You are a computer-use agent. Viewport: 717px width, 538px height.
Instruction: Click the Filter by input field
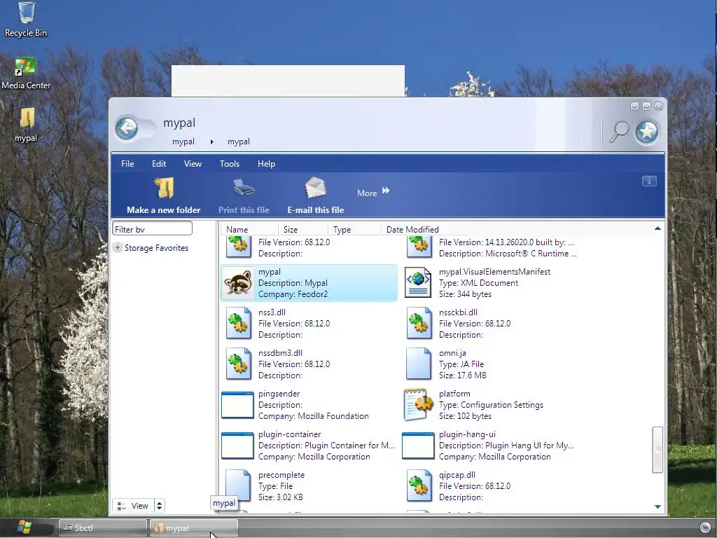(152, 229)
